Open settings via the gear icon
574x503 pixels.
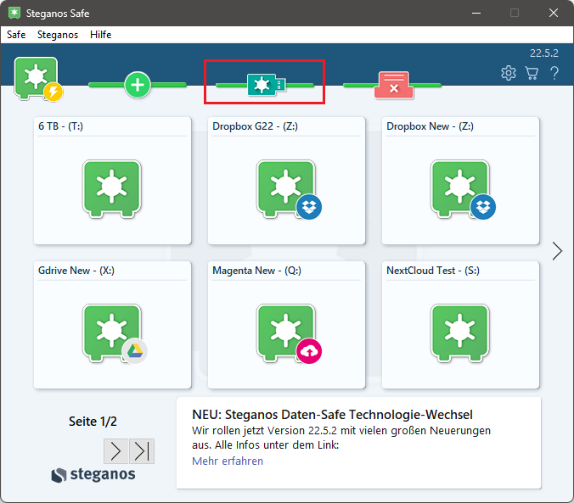(509, 73)
